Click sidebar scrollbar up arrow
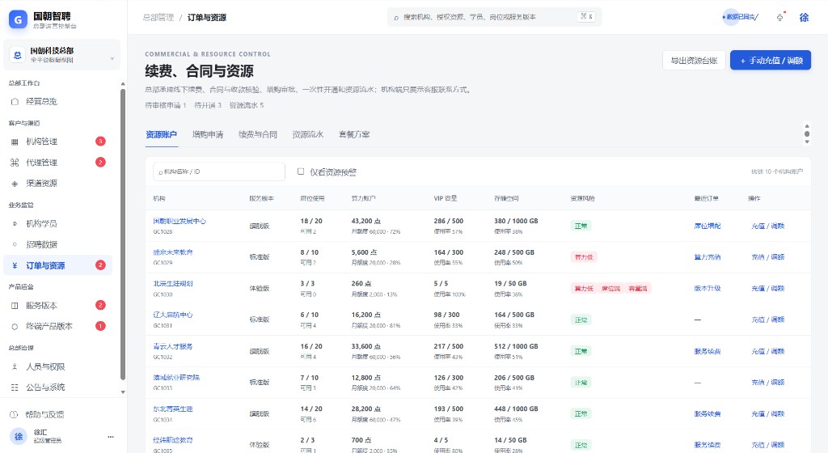This screenshot has width=828, height=453. pyautogui.click(x=123, y=84)
